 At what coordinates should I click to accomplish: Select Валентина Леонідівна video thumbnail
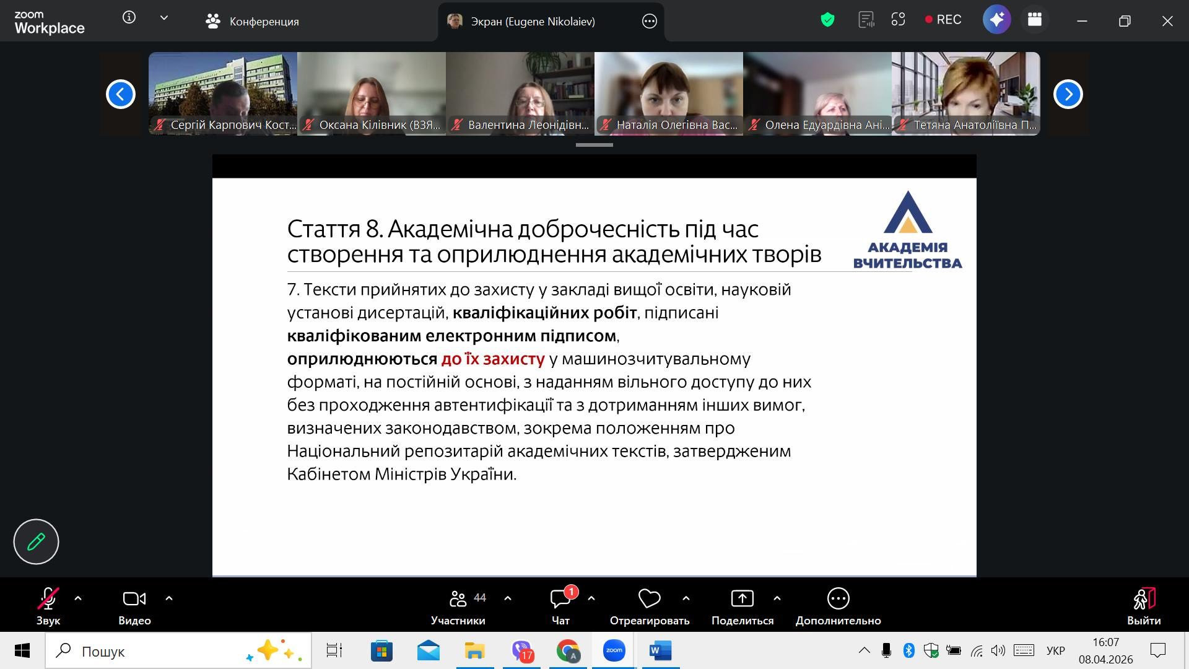tap(520, 94)
